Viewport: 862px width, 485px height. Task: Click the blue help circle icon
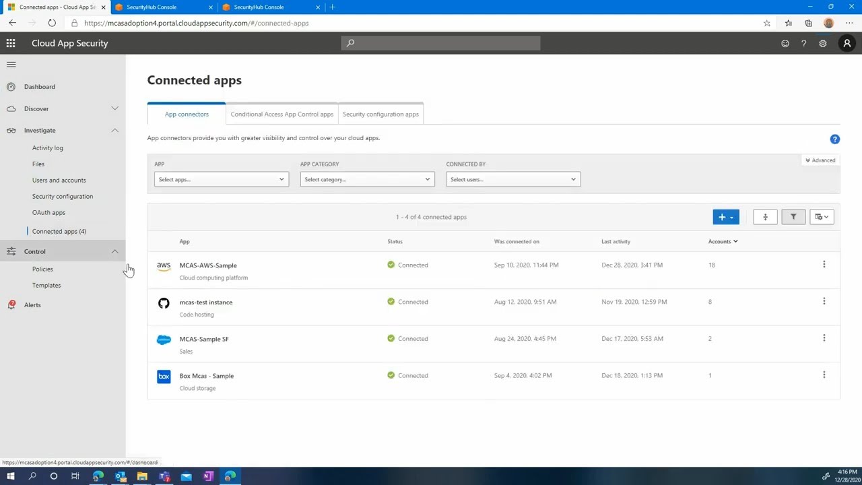pos(835,139)
